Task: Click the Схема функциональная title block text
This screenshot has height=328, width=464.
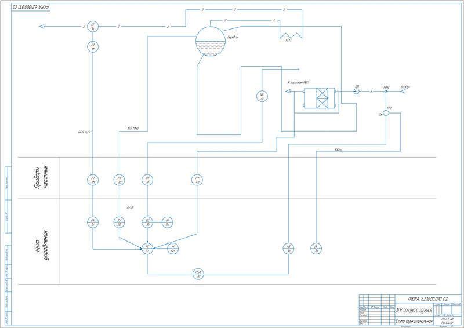Action: (414, 321)
